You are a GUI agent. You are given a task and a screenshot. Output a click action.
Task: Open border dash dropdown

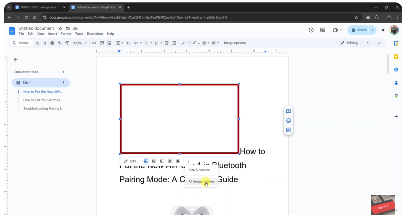(215, 43)
